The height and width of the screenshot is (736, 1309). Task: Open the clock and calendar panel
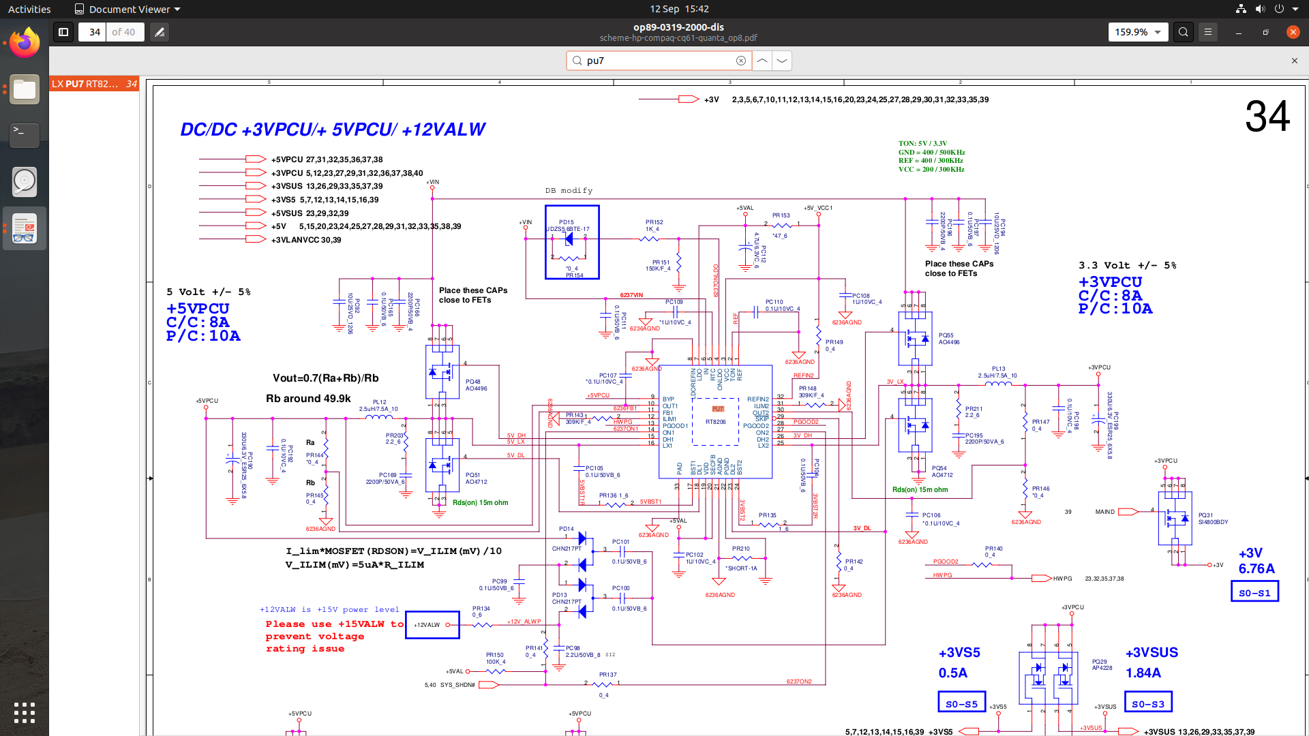(678, 9)
